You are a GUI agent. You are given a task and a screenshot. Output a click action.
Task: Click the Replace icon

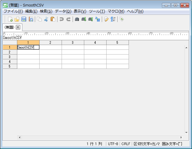click(97, 19)
